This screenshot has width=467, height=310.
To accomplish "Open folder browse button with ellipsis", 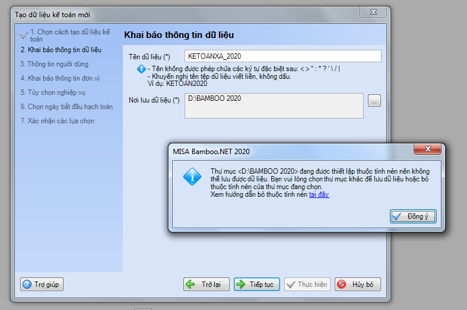I will point(374,101).
